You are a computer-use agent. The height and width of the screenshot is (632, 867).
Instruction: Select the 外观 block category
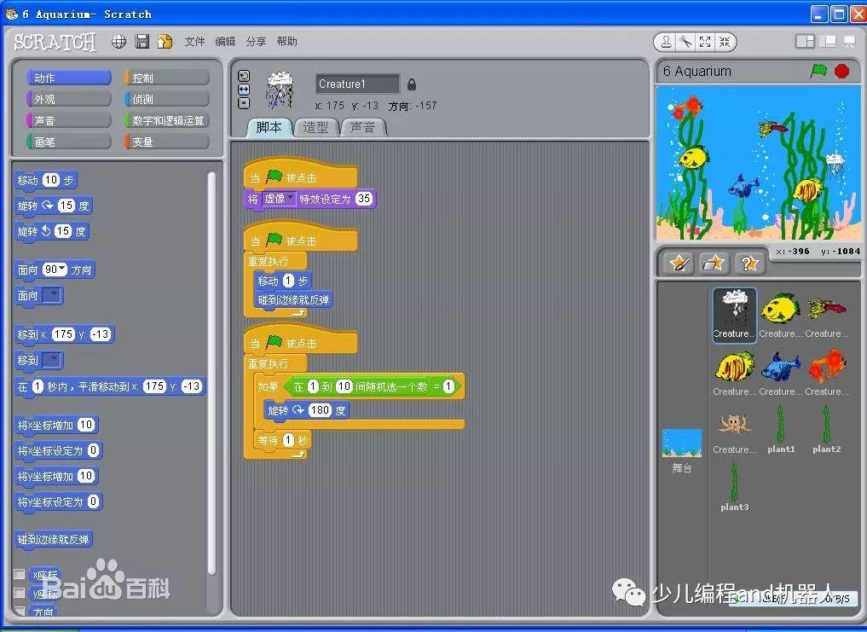click(68, 99)
